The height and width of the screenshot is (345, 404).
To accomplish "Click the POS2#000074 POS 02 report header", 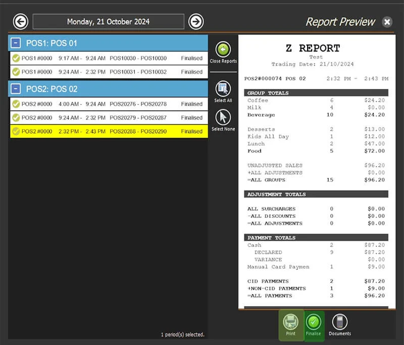I will [x=275, y=79].
